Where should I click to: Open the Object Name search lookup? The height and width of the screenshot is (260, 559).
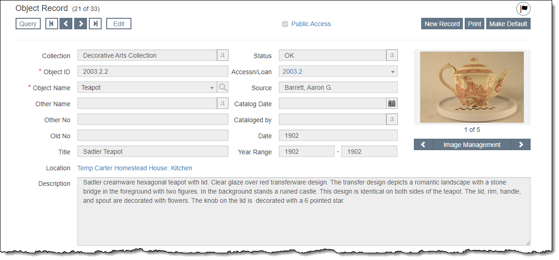223,87
